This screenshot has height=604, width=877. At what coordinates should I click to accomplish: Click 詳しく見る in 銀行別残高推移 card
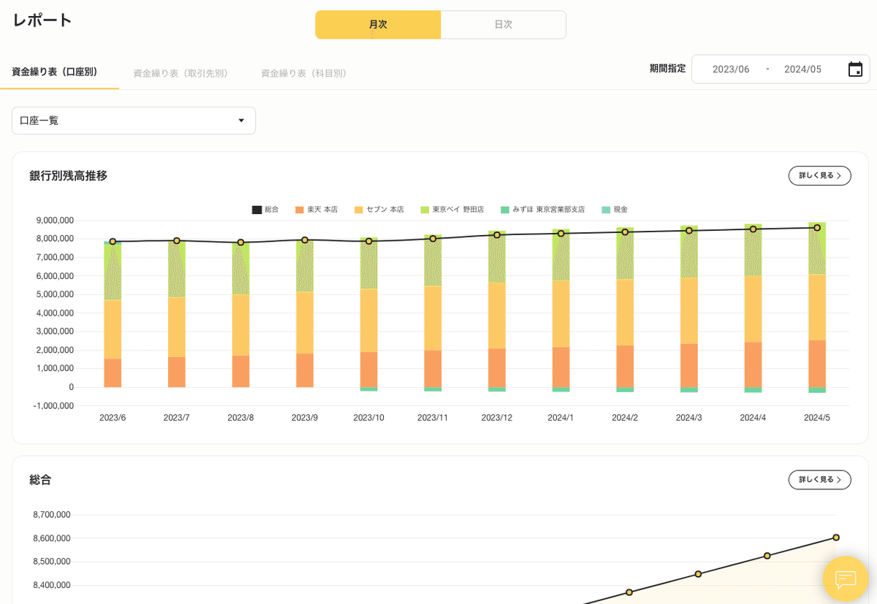(819, 175)
